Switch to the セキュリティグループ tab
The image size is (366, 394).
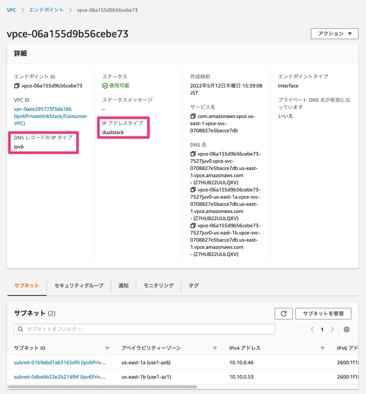pos(78,285)
